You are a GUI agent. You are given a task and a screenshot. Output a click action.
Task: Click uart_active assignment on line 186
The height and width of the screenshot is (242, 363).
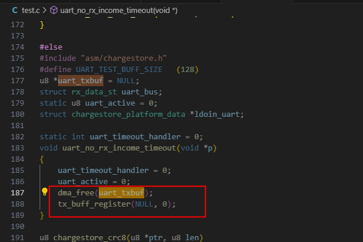point(83,182)
